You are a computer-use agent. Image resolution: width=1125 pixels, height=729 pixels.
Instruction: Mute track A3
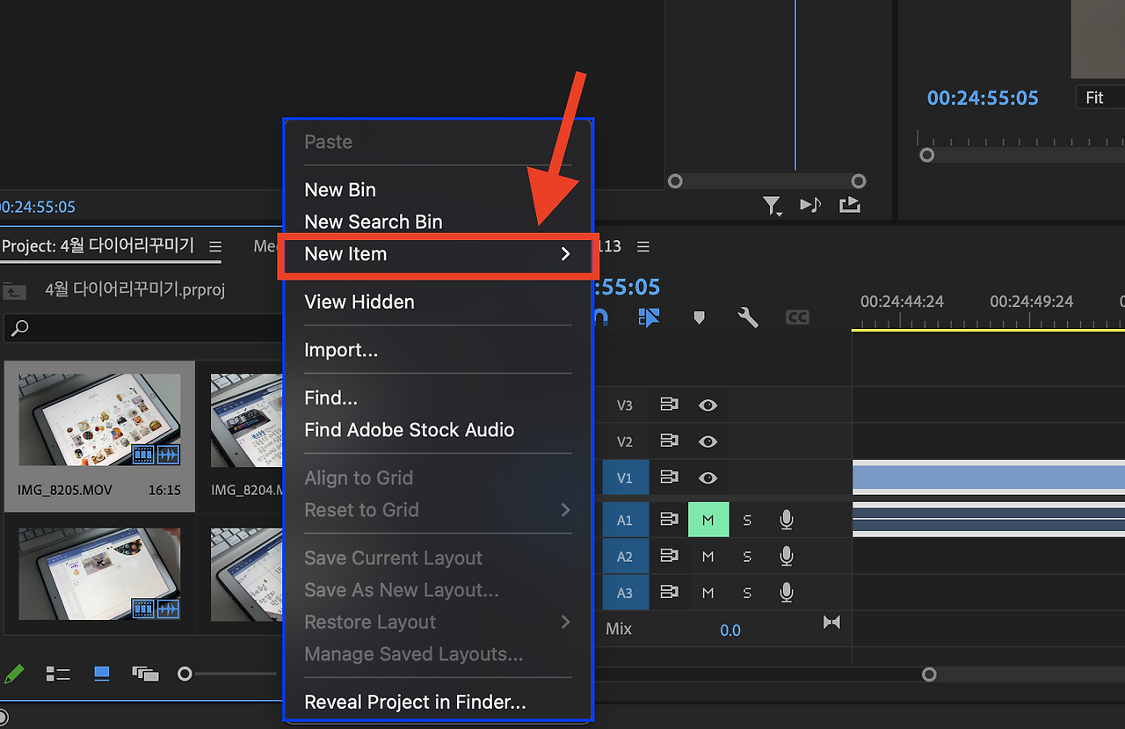coord(708,593)
